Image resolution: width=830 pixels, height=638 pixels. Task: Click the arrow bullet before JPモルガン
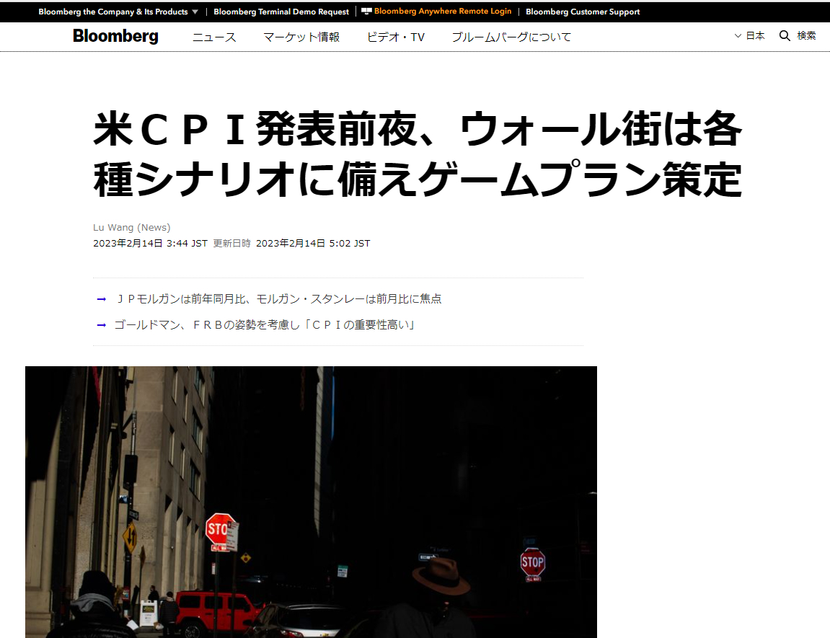[x=102, y=299]
